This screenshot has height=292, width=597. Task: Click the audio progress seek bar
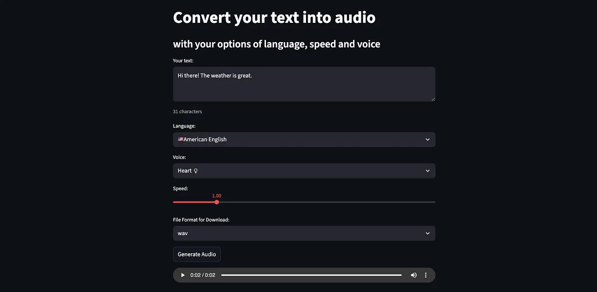[x=312, y=274]
